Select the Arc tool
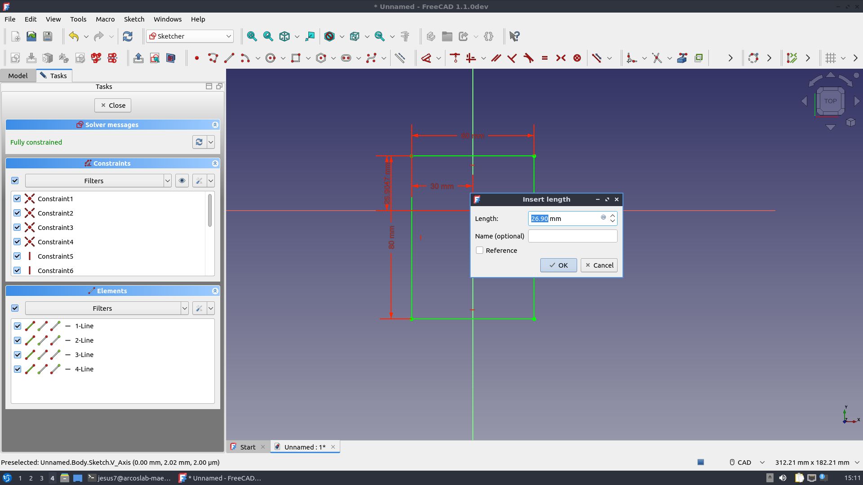 point(245,58)
